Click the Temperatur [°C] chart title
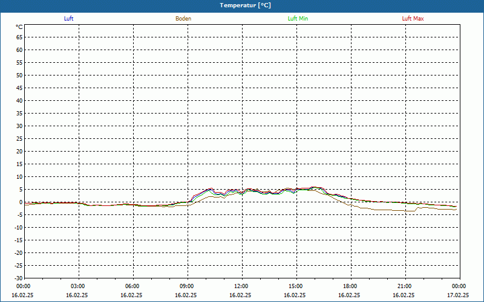This screenshot has height=302, width=484. point(246,5)
